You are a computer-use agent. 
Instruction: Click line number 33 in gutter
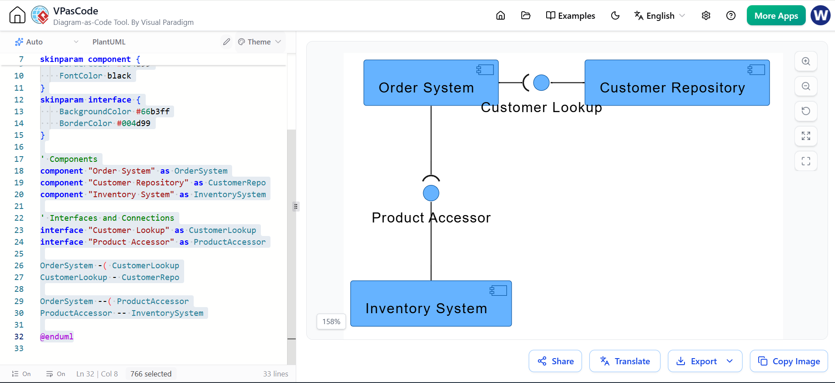point(19,349)
